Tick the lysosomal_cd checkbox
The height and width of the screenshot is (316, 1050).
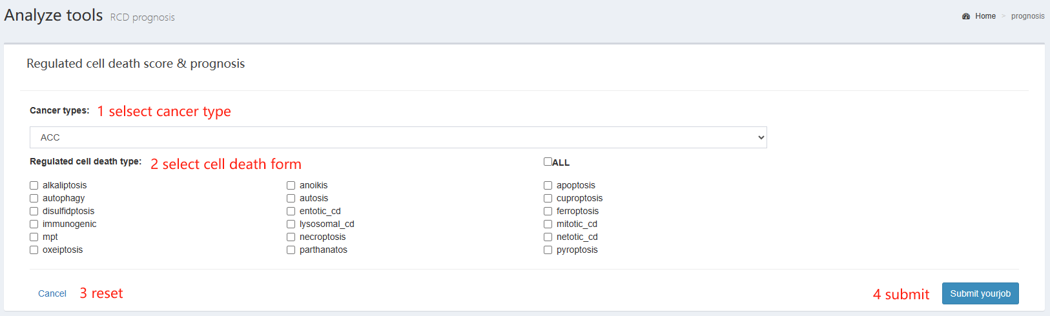point(291,224)
